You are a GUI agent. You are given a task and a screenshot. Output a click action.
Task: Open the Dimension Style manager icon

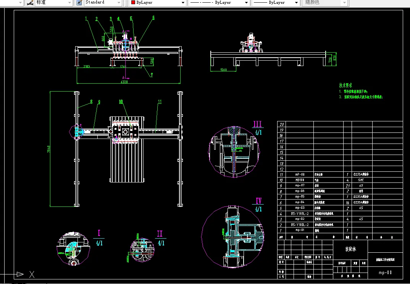click(30, 3)
